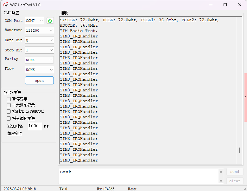Click the 清除接收 link
The width and height of the screenshot is (247, 191).
click(14, 133)
